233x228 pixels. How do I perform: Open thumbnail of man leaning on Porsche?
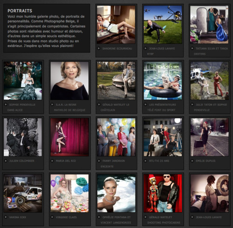point(116,80)
